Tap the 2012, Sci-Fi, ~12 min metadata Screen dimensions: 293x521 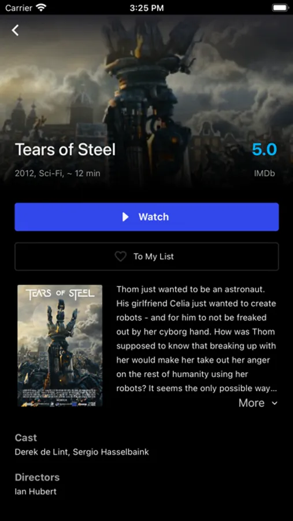click(57, 174)
